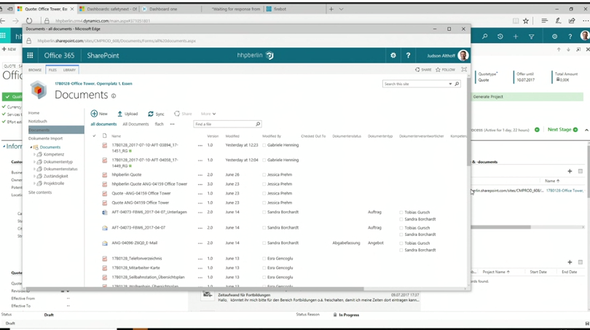Expand Dokumentenstatus tree node

coord(34,169)
